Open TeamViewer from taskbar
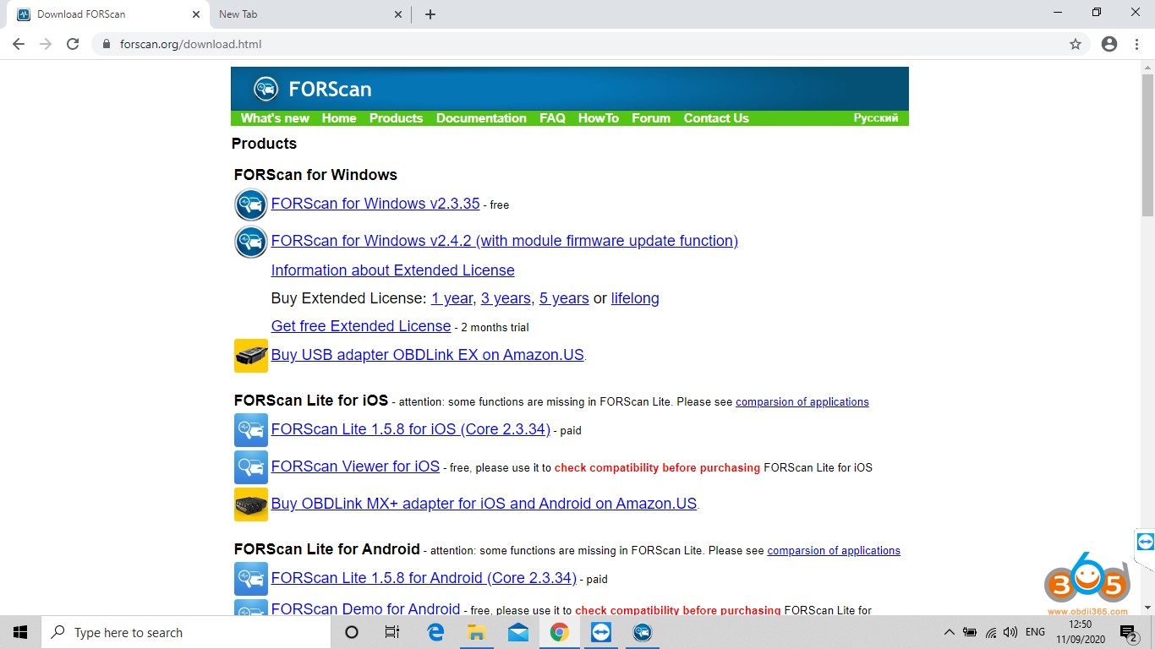Screen dimensions: 1155x649 coord(600,632)
